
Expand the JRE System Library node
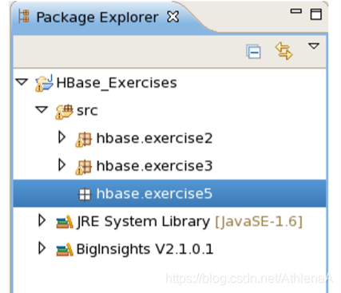[42, 220]
